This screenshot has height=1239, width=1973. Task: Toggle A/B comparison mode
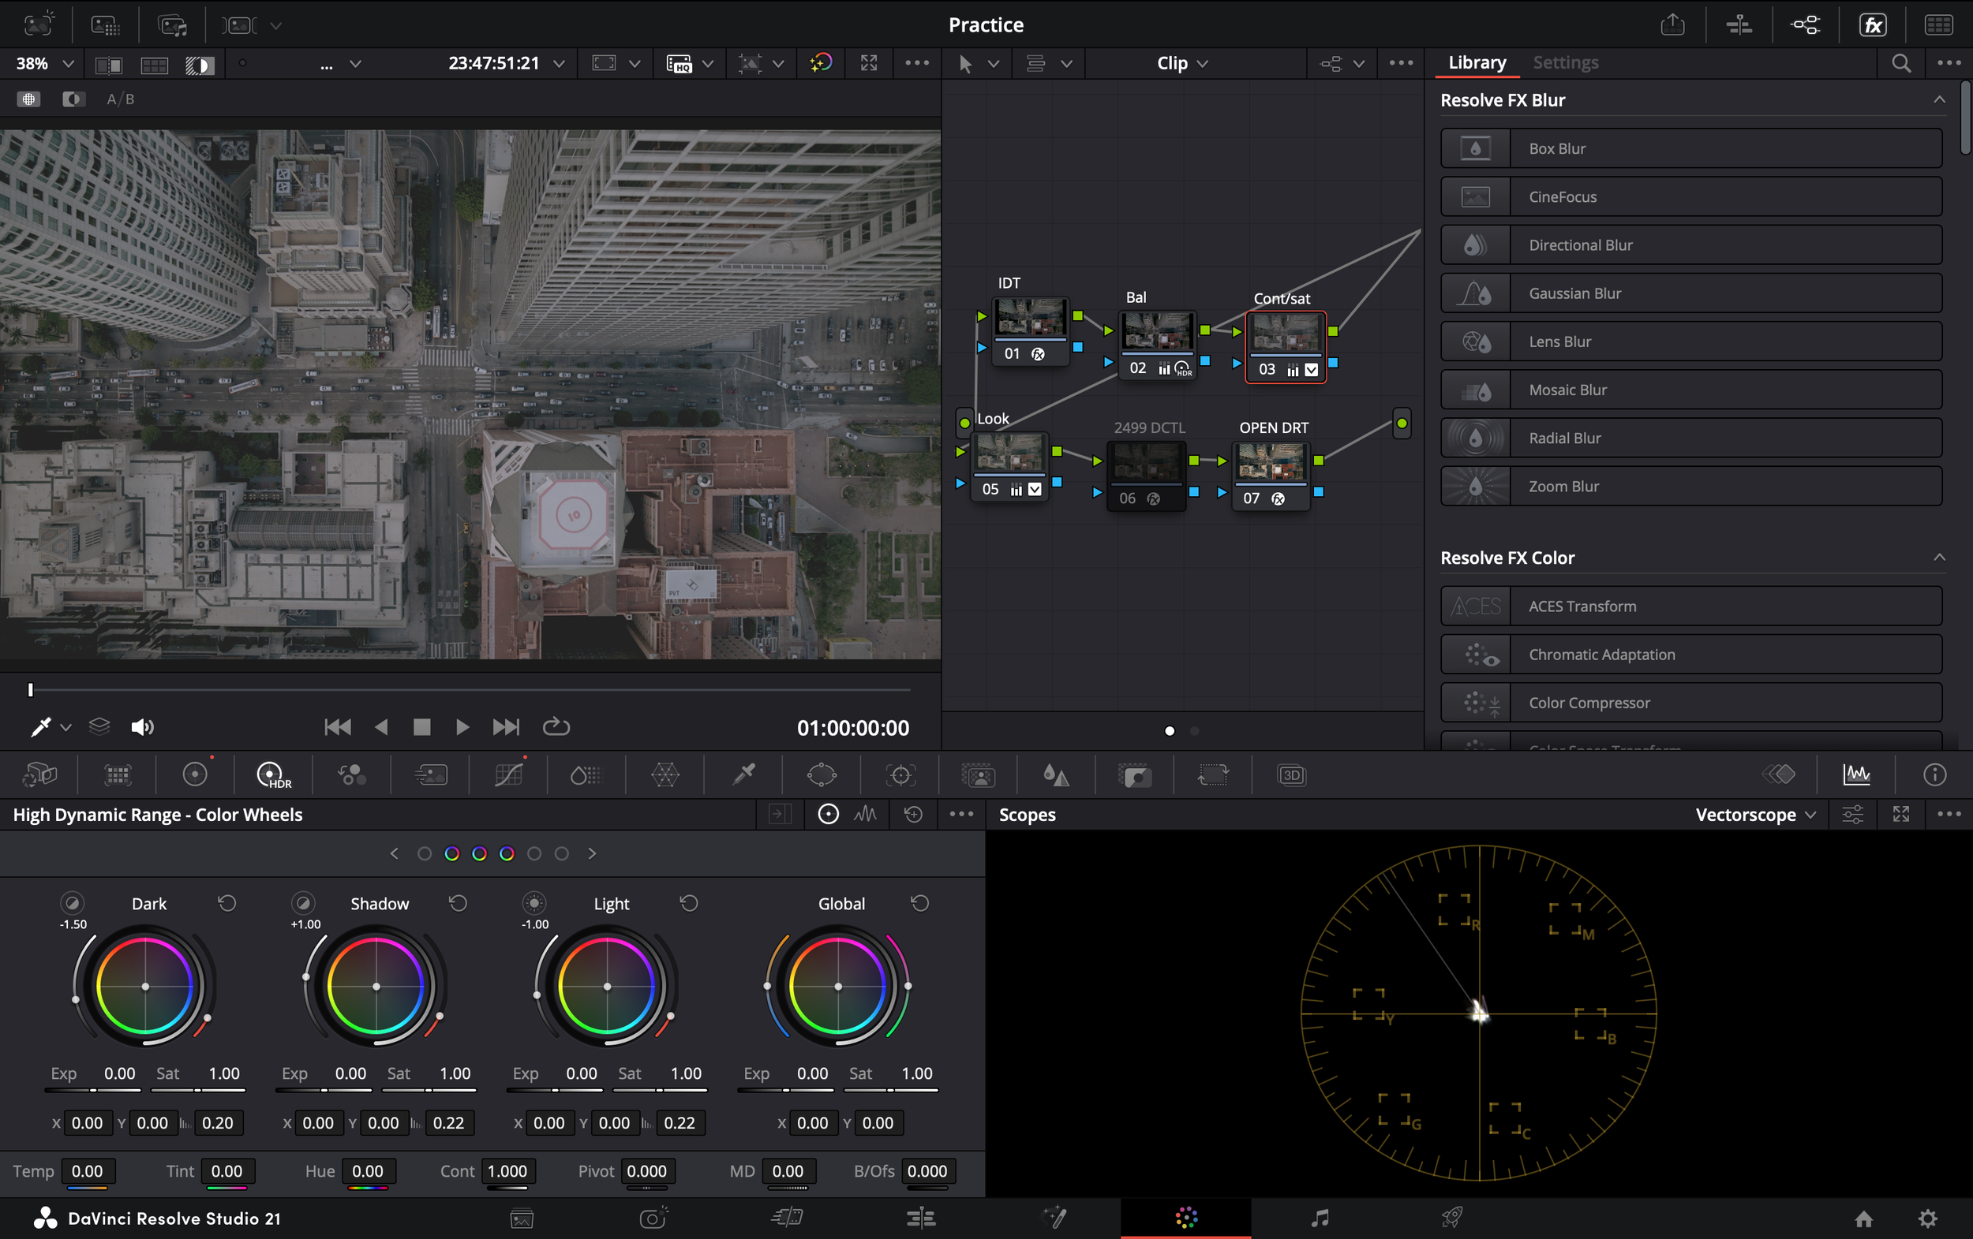pos(120,99)
